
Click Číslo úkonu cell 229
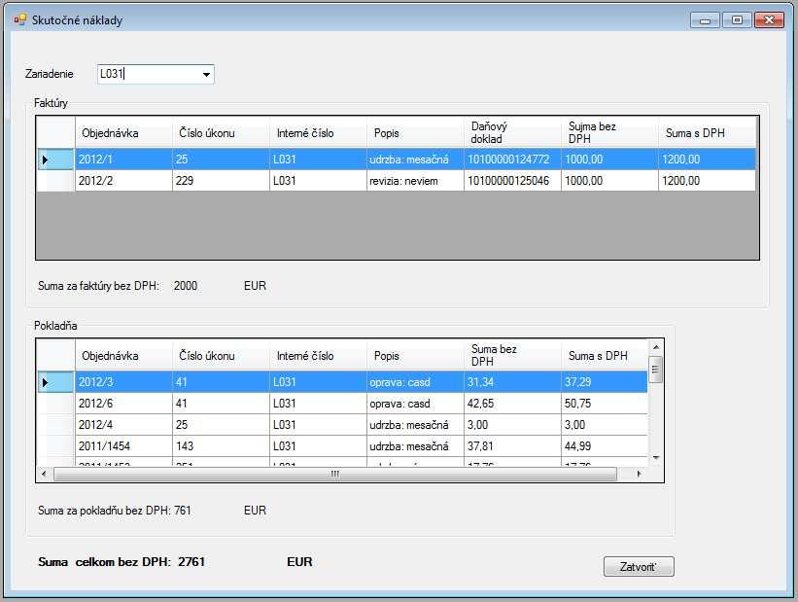pyautogui.click(x=221, y=181)
